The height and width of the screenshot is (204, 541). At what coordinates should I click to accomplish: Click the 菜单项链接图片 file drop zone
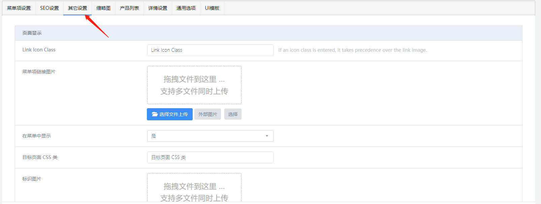194,85
